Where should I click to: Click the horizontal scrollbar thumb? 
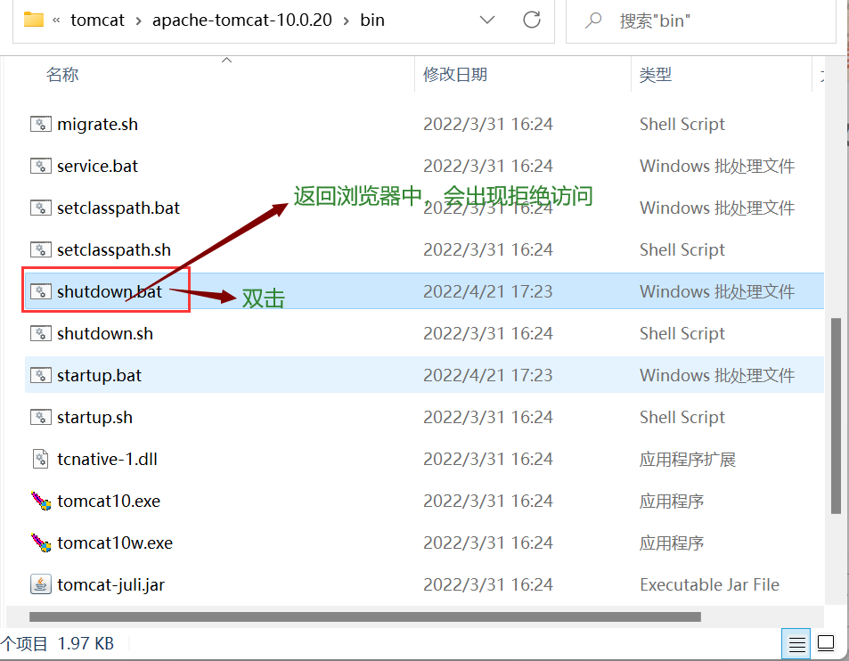(x=365, y=617)
